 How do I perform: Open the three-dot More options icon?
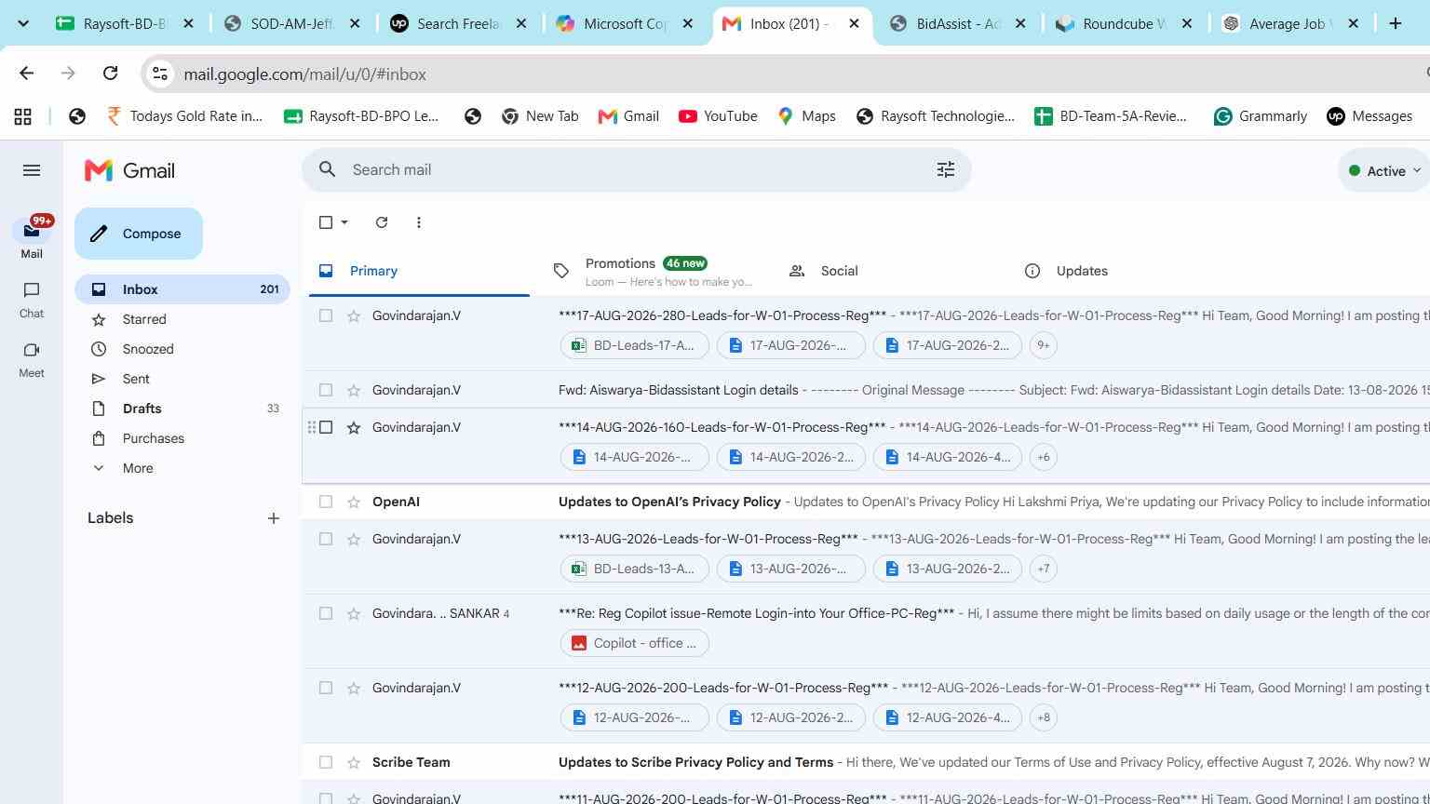point(419,222)
